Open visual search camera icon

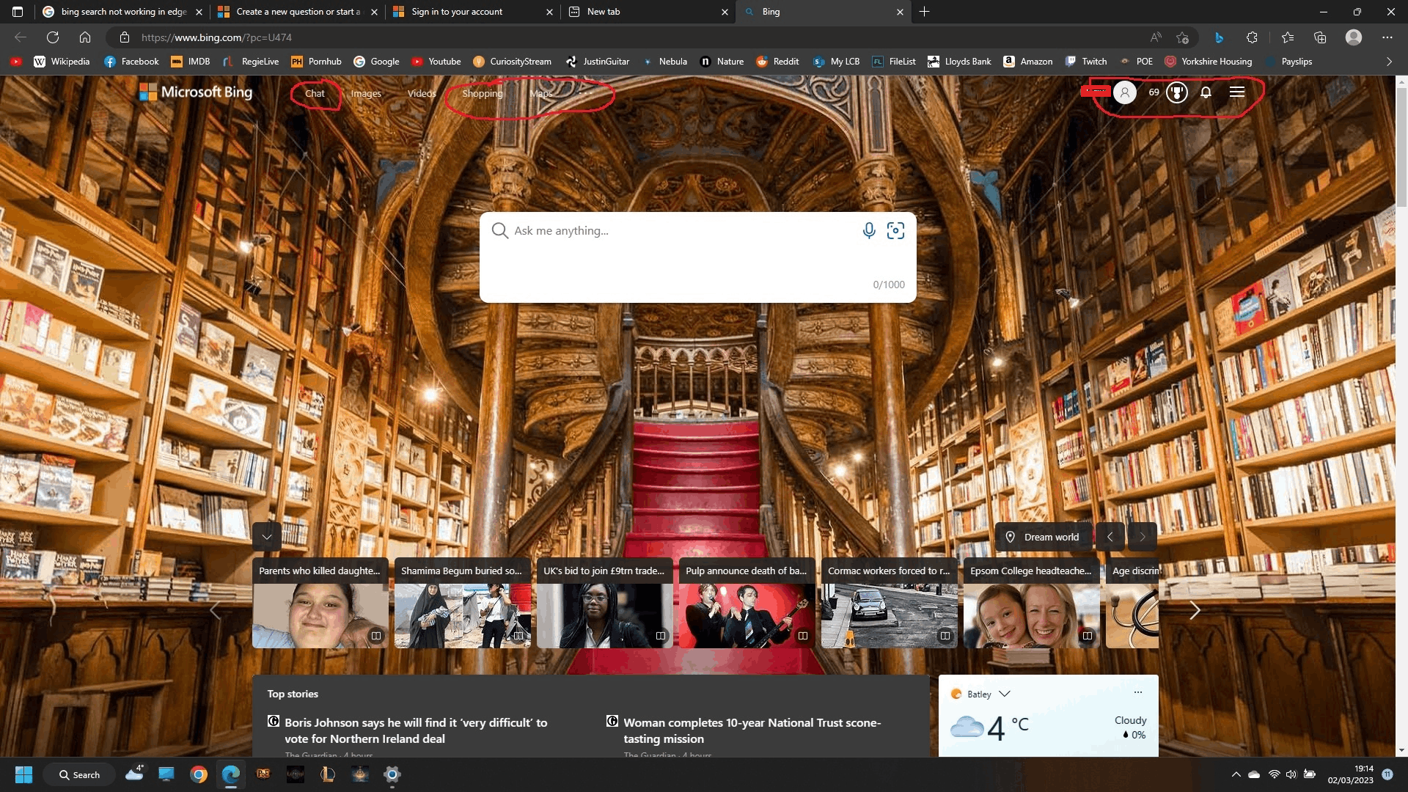[x=895, y=231]
